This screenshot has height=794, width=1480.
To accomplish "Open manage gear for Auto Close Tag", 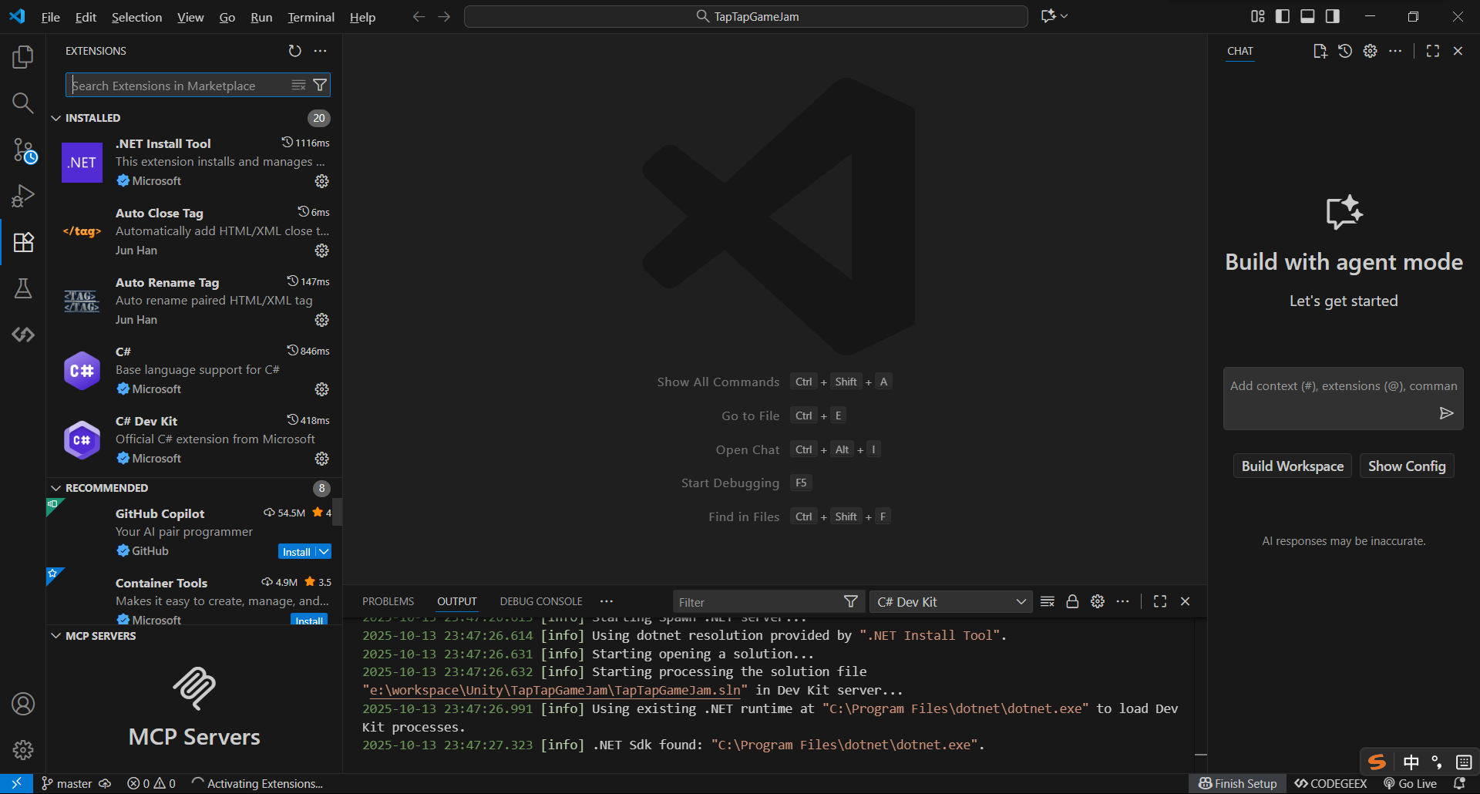I will coord(321,251).
